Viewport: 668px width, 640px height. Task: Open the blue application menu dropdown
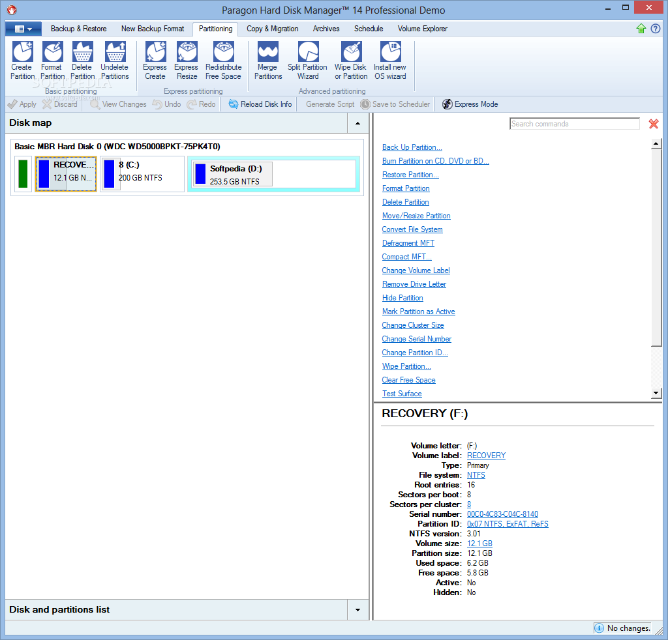23,29
